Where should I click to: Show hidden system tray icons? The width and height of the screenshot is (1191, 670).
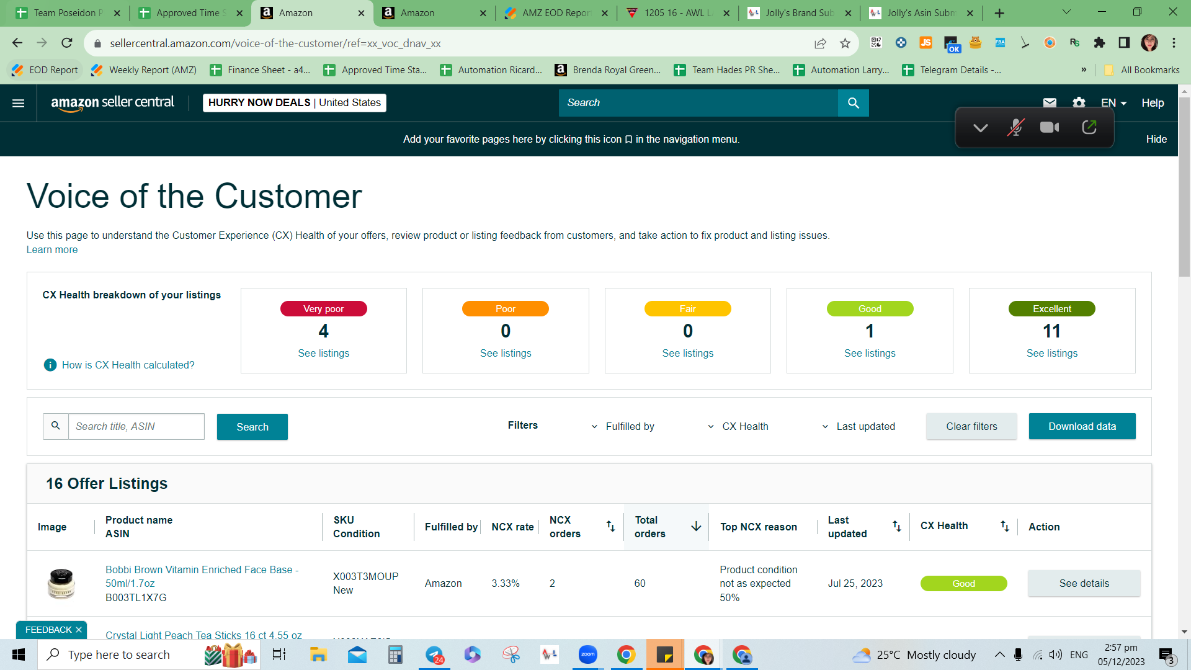coord(999,654)
